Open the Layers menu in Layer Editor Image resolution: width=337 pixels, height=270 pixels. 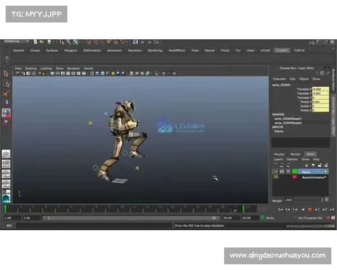point(279,159)
